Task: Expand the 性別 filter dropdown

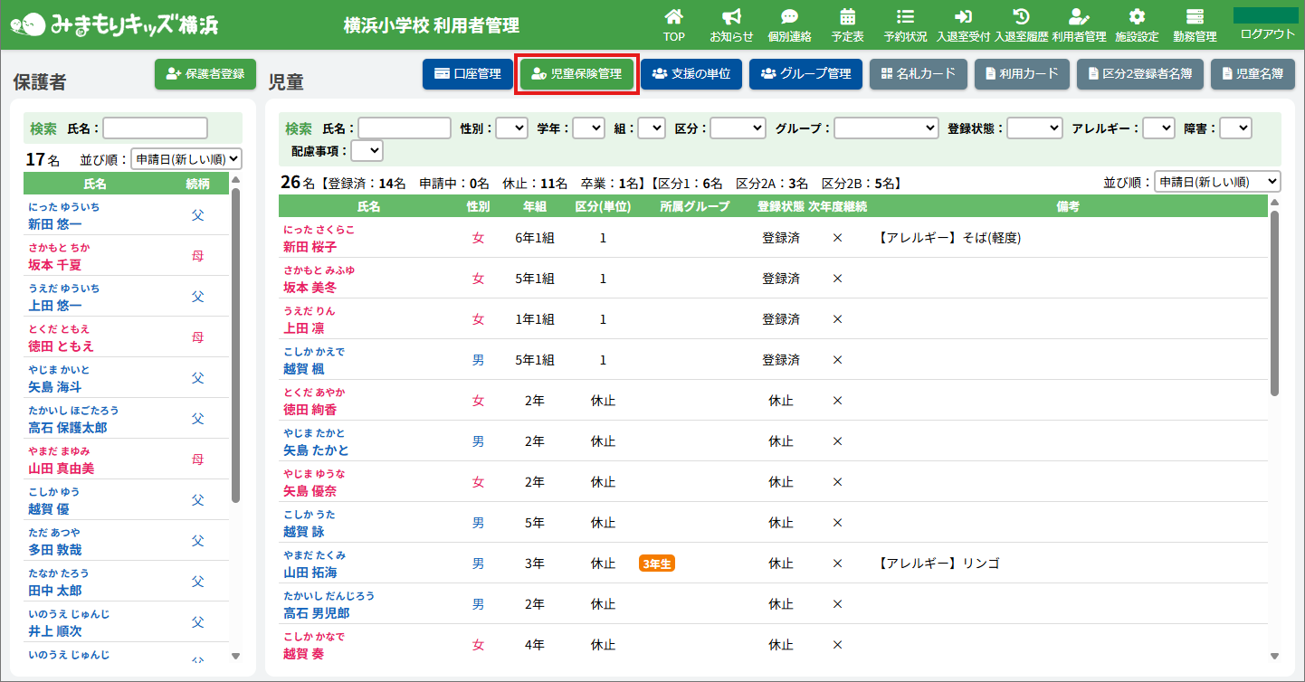Action: pos(511,128)
